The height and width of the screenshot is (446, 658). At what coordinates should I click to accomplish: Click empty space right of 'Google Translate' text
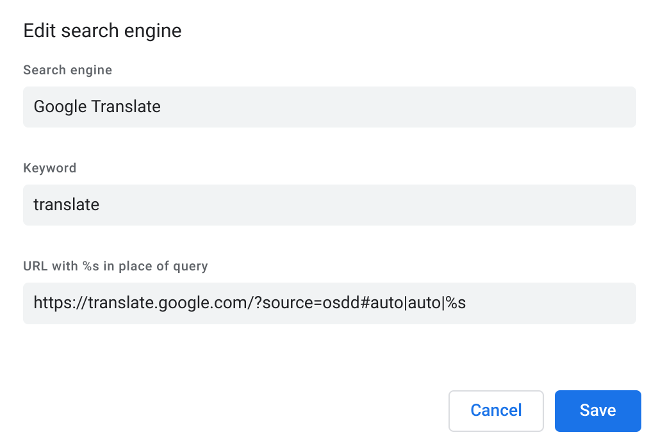coord(397,107)
